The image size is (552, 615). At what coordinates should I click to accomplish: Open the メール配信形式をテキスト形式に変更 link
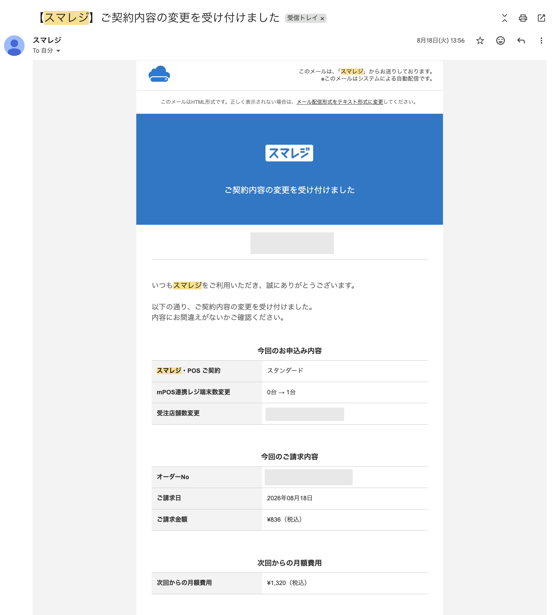(x=340, y=102)
